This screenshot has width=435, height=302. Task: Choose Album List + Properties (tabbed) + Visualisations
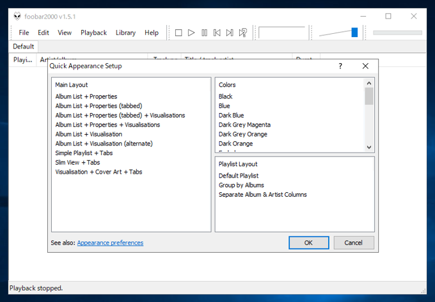coord(120,116)
